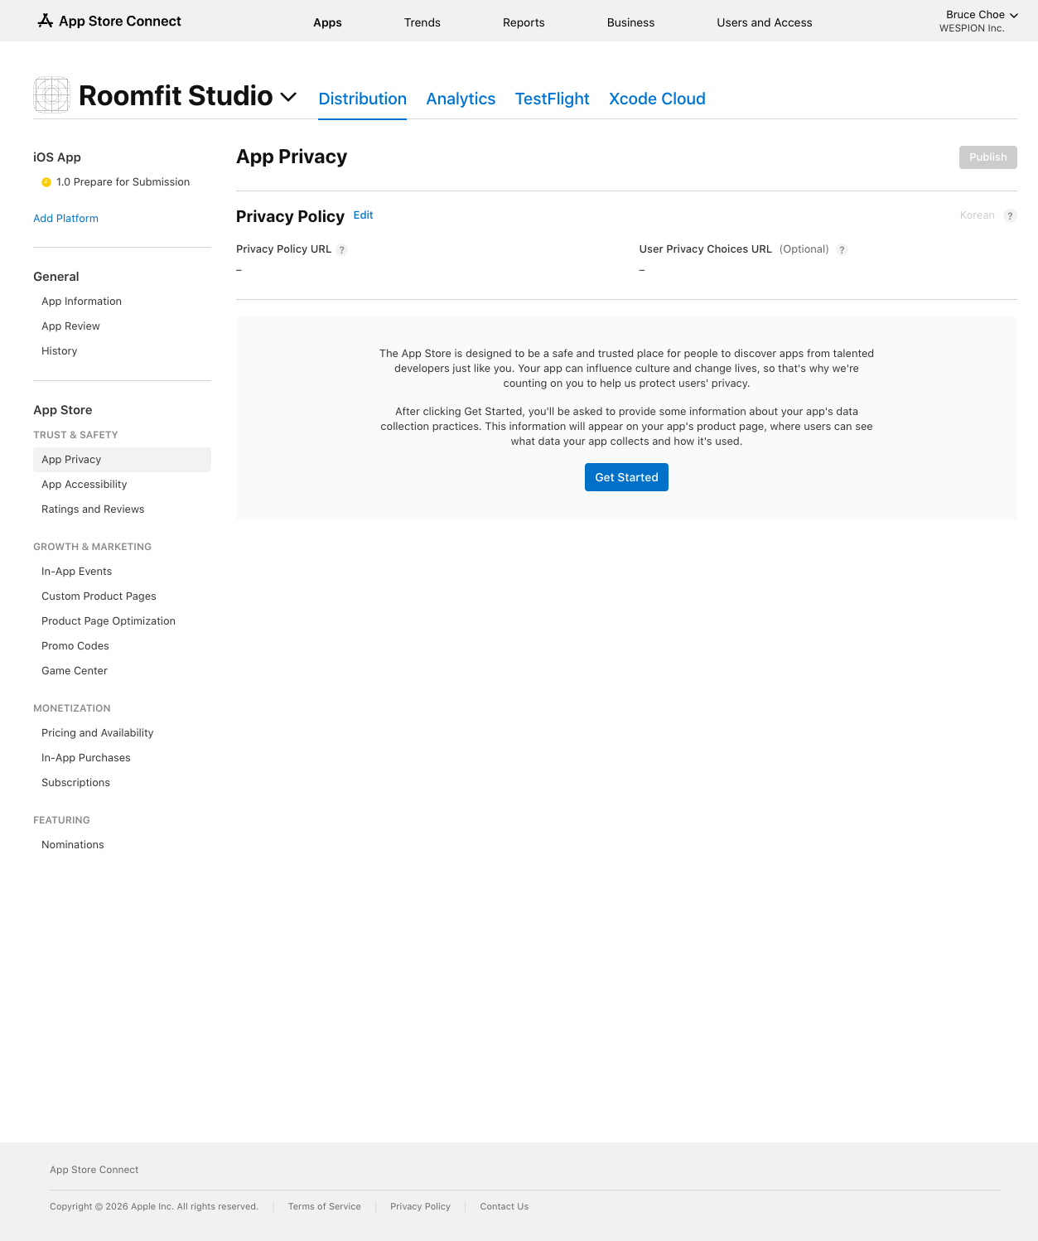Open the Xcode Cloud tab
Viewport: 1038px width, 1241px height.
pyautogui.click(x=657, y=99)
